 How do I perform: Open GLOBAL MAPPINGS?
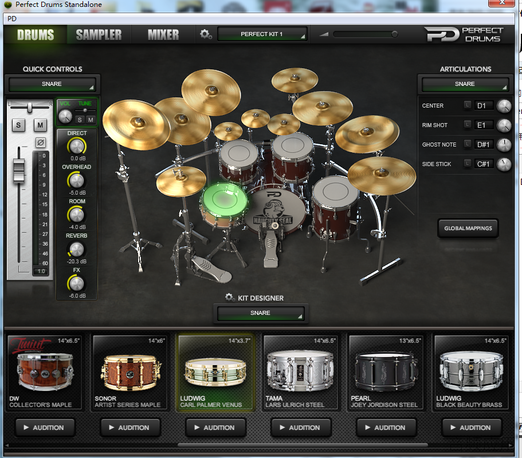(x=468, y=228)
